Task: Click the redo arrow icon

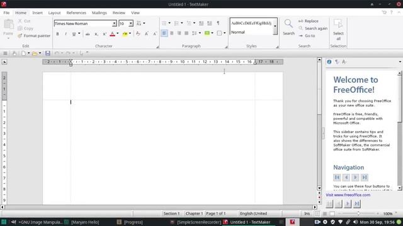Action: click(68, 53)
